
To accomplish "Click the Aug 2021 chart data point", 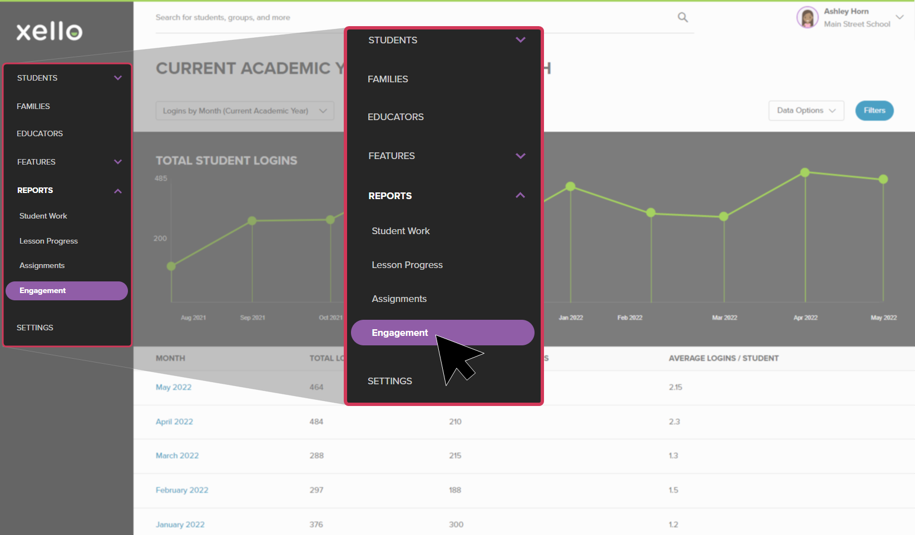I will (171, 266).
